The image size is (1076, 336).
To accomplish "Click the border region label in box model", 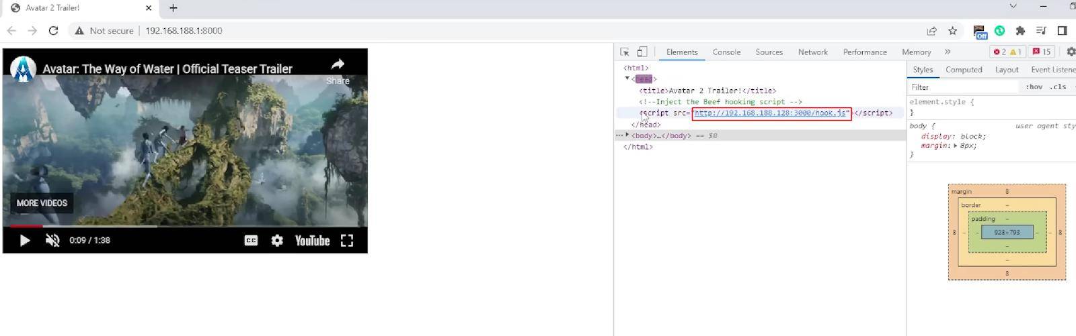I will pyautogui.click(x=970, y=205).
